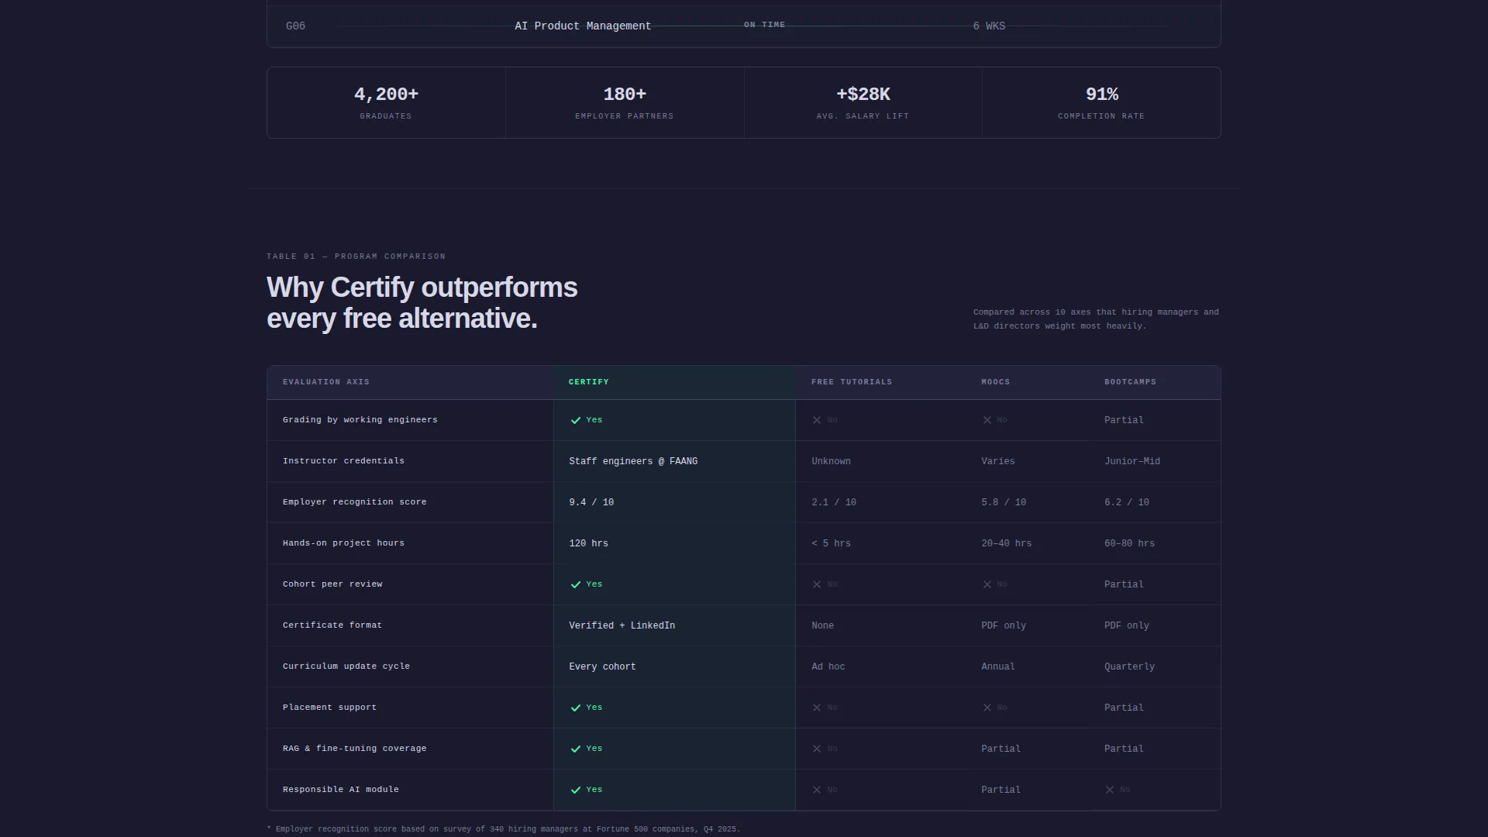Click the Unknown instructor credentials cell
The image size is (1488, 837).
pos(831,461)
